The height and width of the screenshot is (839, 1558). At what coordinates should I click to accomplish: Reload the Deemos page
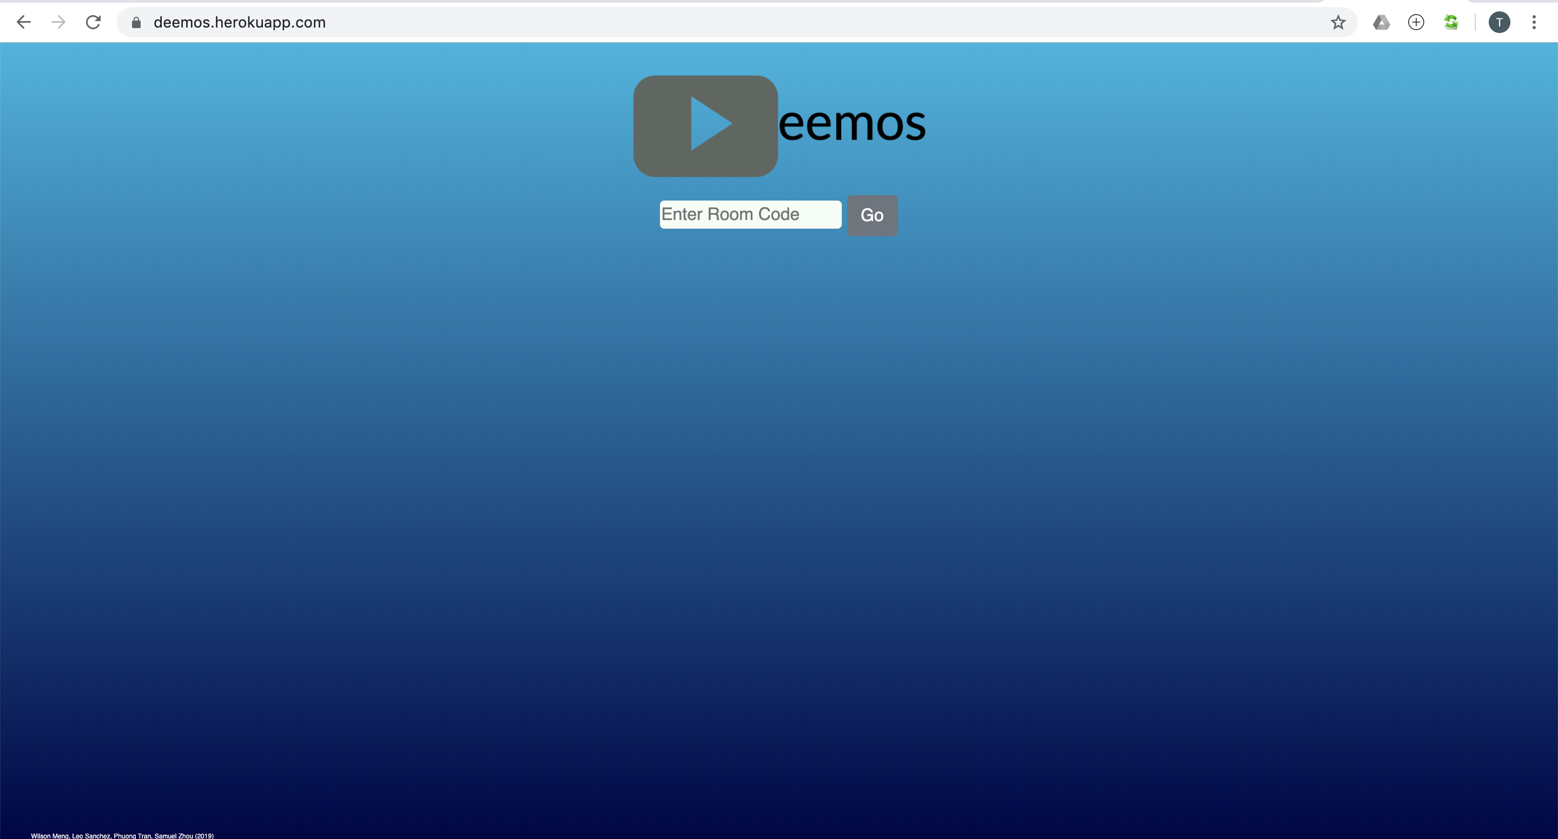coord(93,22)
